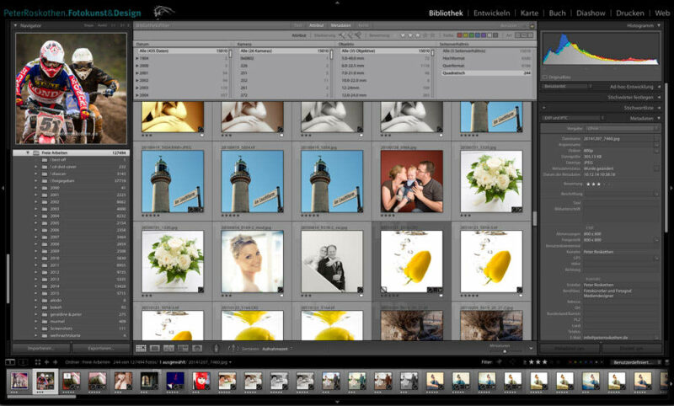Expand the 2014 folder

[35, 286]
